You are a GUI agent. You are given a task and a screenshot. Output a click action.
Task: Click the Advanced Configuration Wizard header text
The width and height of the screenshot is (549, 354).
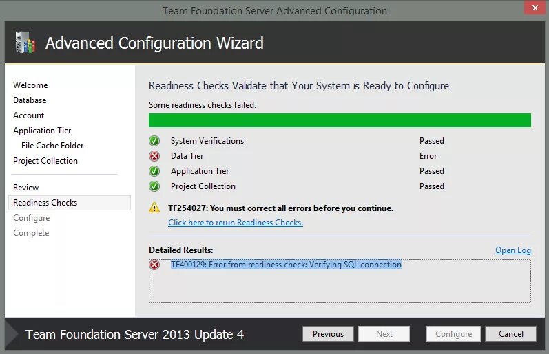point(154,43)
